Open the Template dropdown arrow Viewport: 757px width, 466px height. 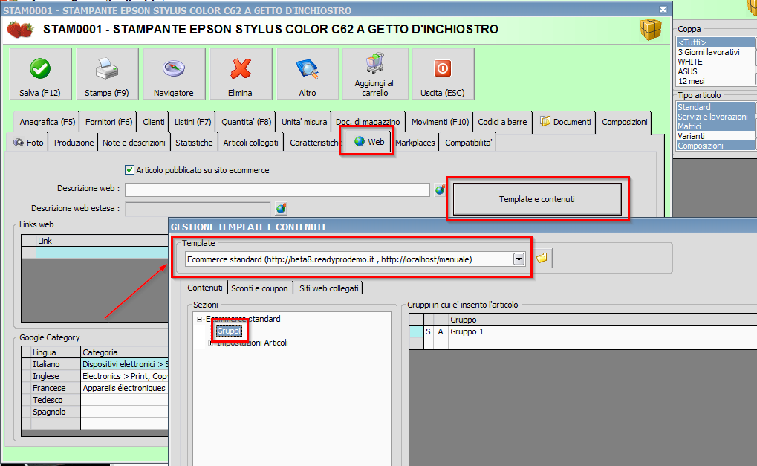tap(519, 259)
